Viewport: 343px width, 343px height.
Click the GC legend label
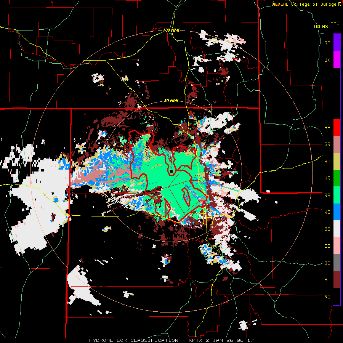tap(327, 263)
